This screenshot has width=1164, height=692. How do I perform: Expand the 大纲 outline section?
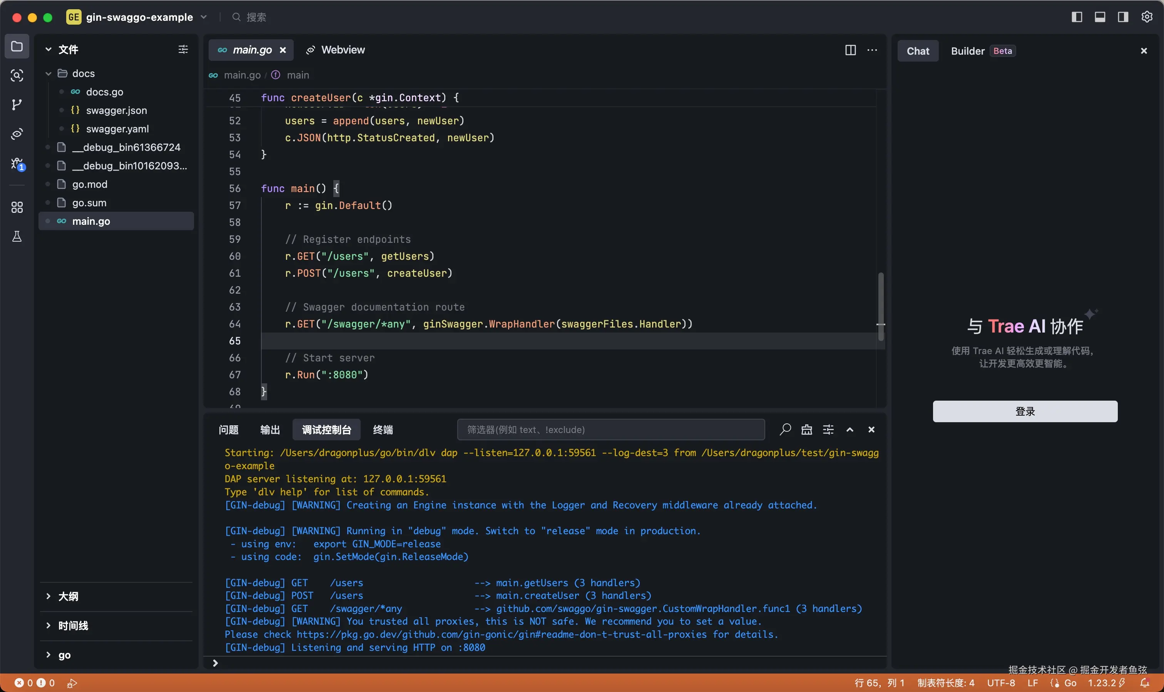tap(68, 597)
